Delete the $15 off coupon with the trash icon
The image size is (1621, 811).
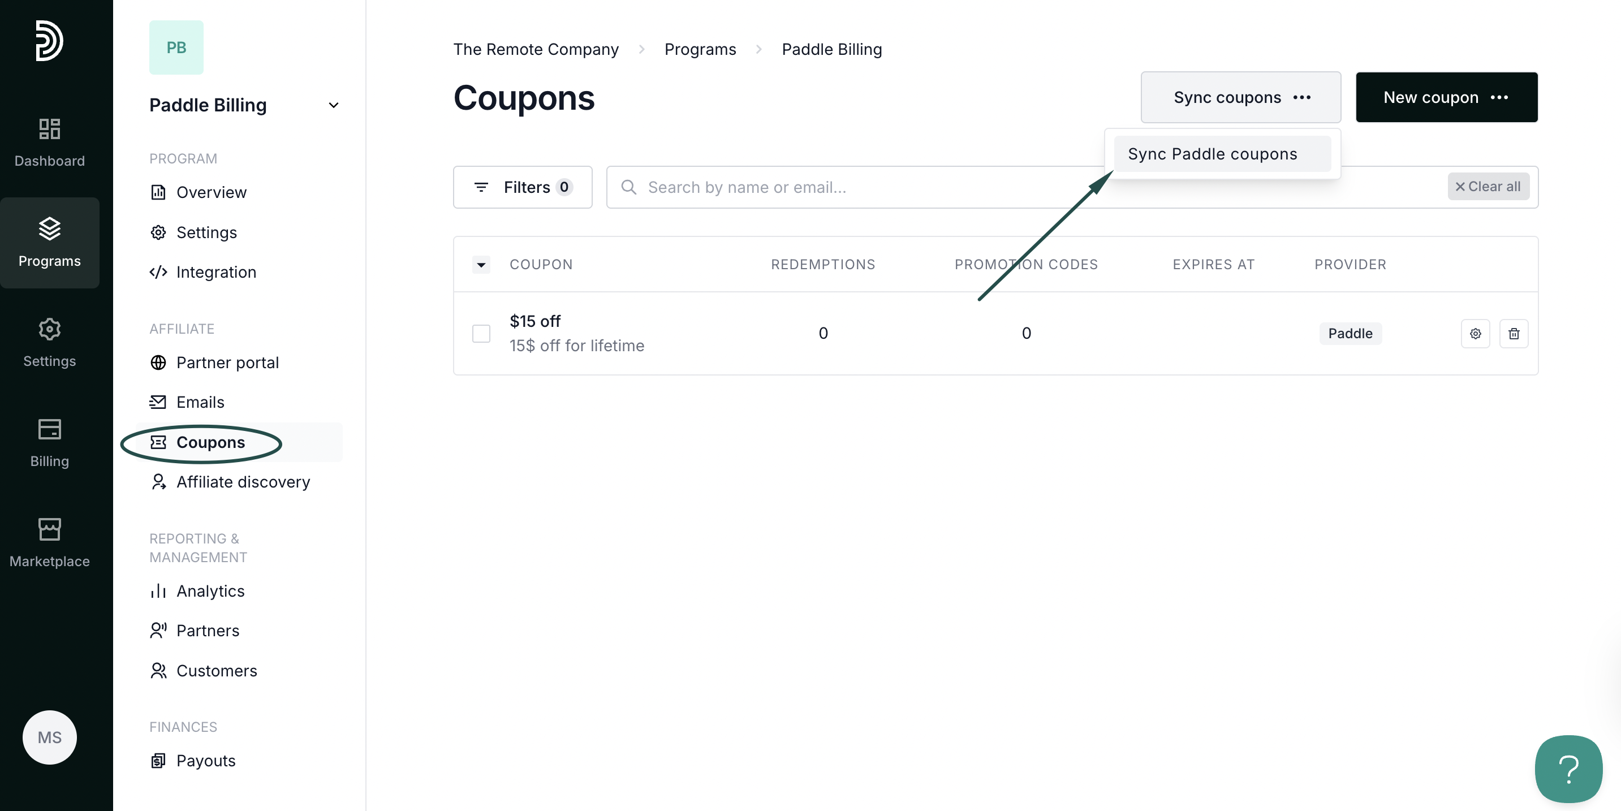click(x=1514, y=334)
